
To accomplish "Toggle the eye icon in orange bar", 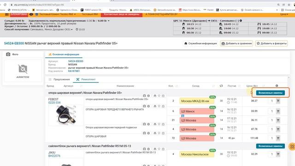I will click(31, 14).
